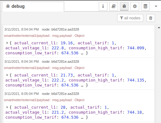
Task: Expand the 8:04:04 PM payload object
Action: (x=7, y=43)
